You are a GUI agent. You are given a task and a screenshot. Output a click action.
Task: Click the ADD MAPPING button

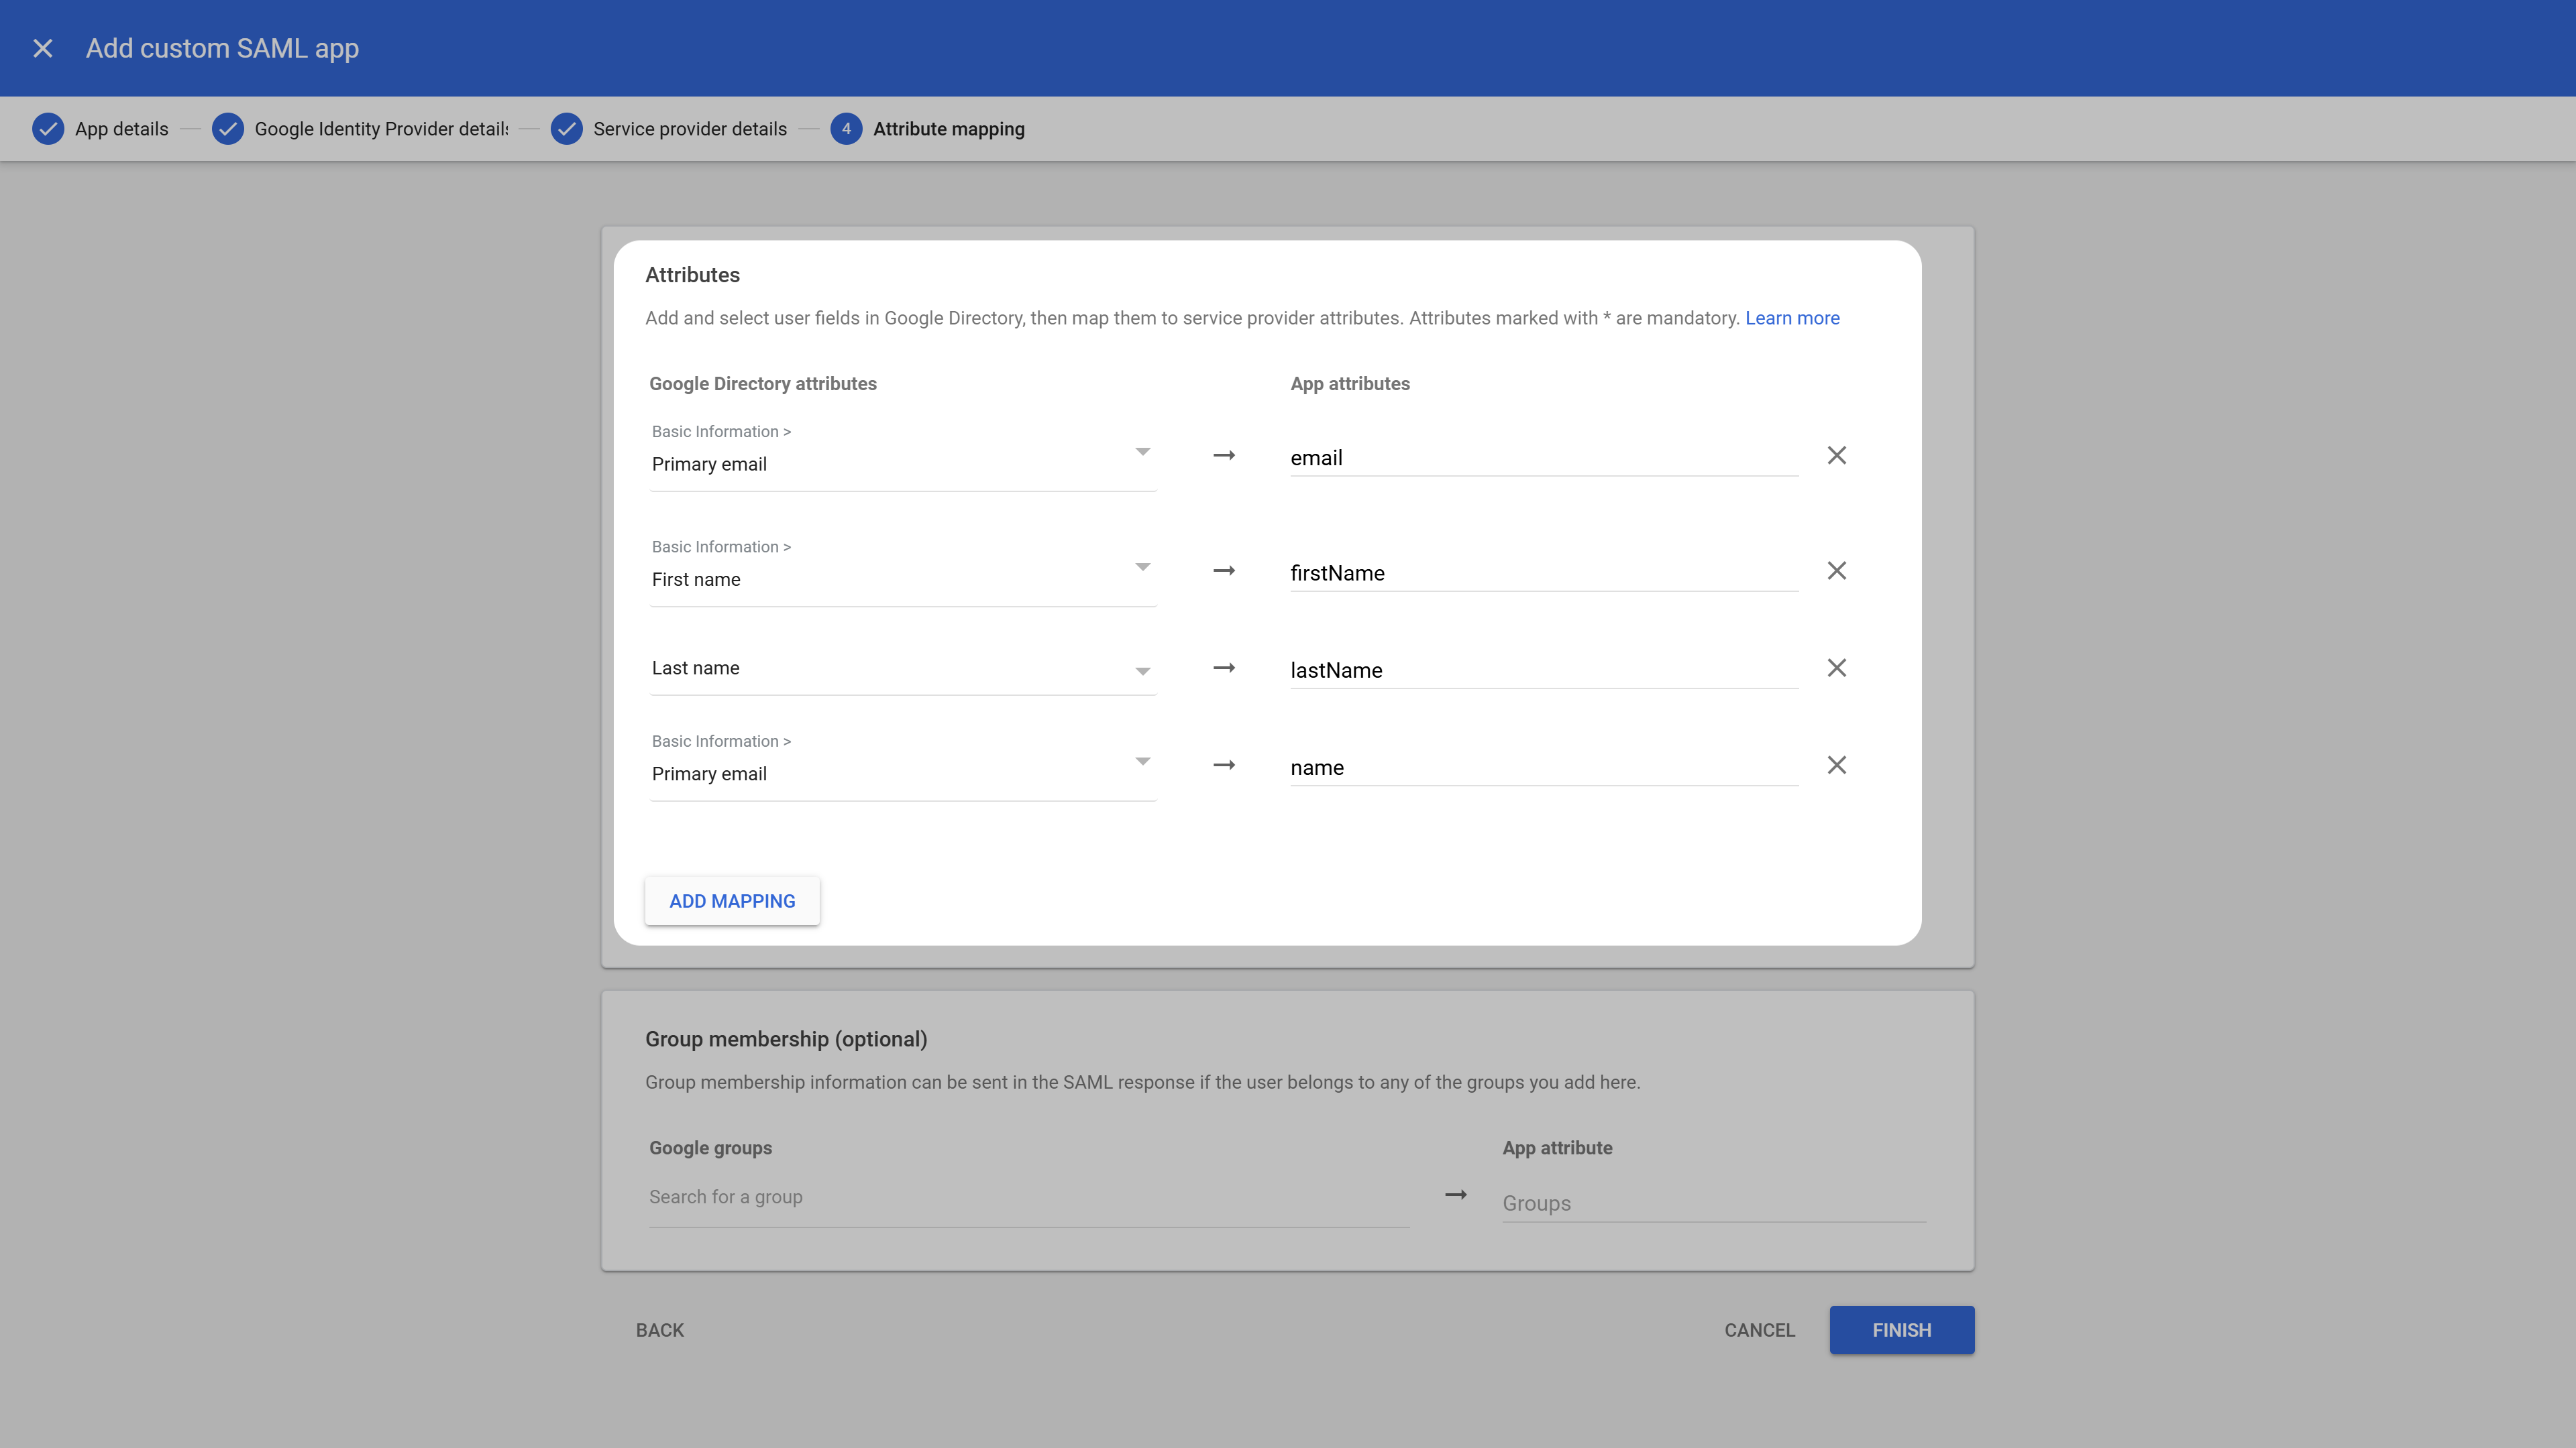(x=732, y=902)
